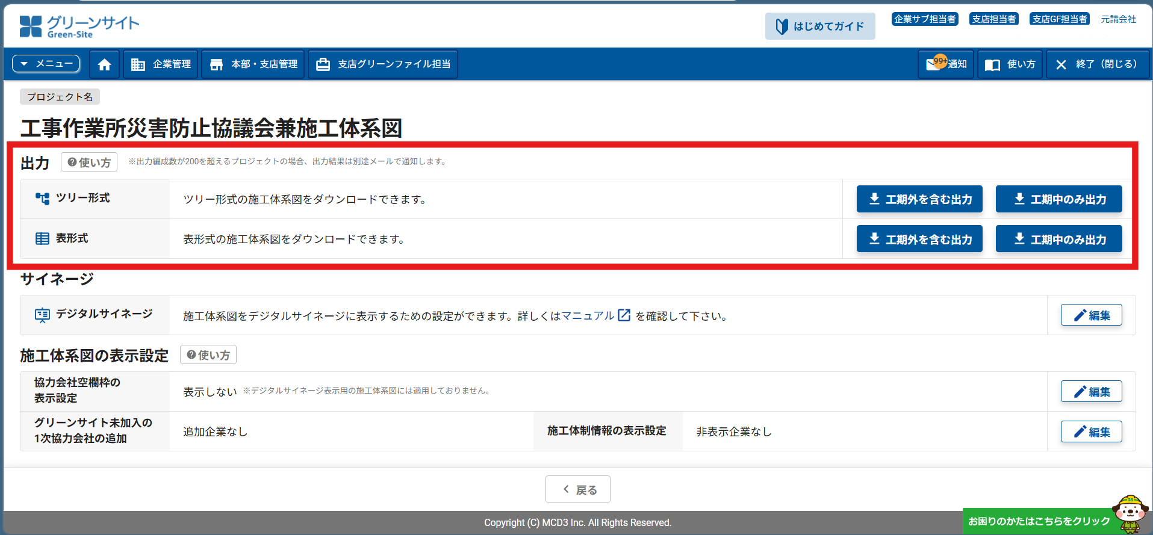Edit the デジタルサイネージ settings
The height and width of the screenshot is (535, 1153).
[1091, 315]
